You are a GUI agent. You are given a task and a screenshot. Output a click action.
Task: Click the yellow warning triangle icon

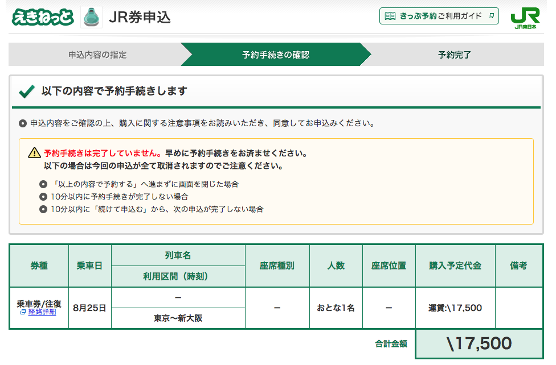[x=35, y=154]
